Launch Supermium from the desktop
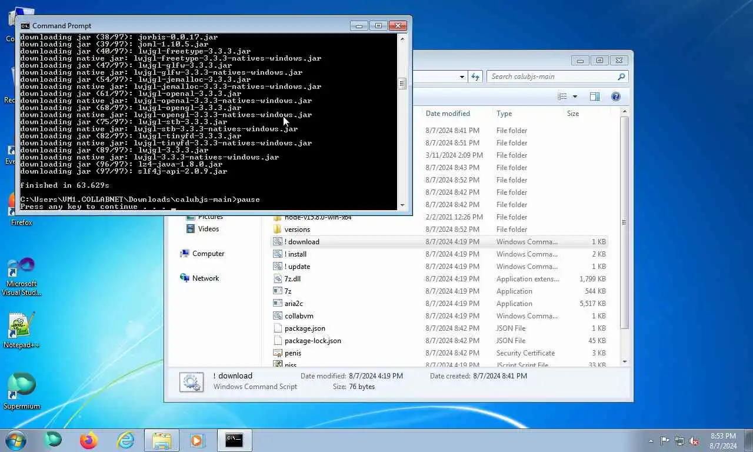The width and height of the screenshot is (753, 452). click(21, 391)
